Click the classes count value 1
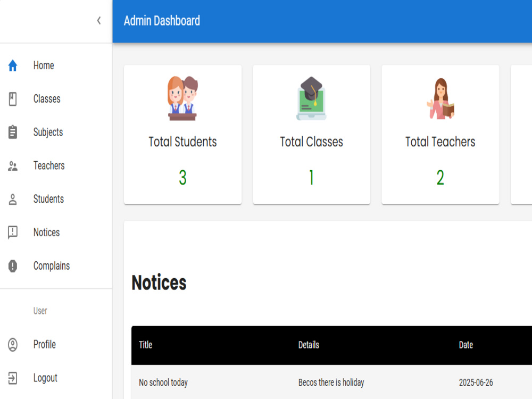The height and width of the screenshot is (399, 532). pos(311,178)
